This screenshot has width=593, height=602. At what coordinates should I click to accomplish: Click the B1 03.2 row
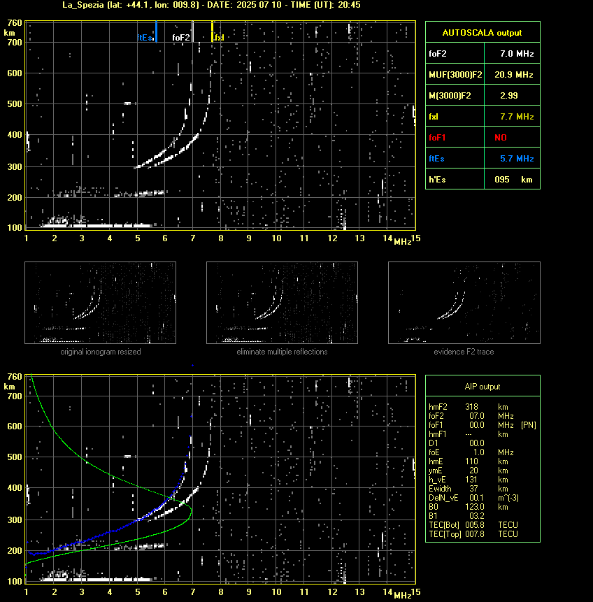pos(457,516)
